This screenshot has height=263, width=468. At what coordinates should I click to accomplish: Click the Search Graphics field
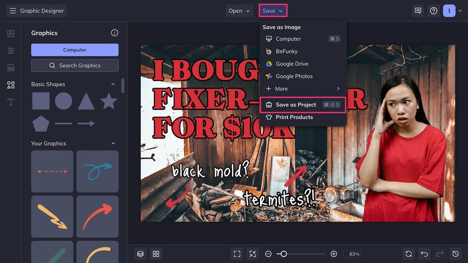click(x=75, y=65)
